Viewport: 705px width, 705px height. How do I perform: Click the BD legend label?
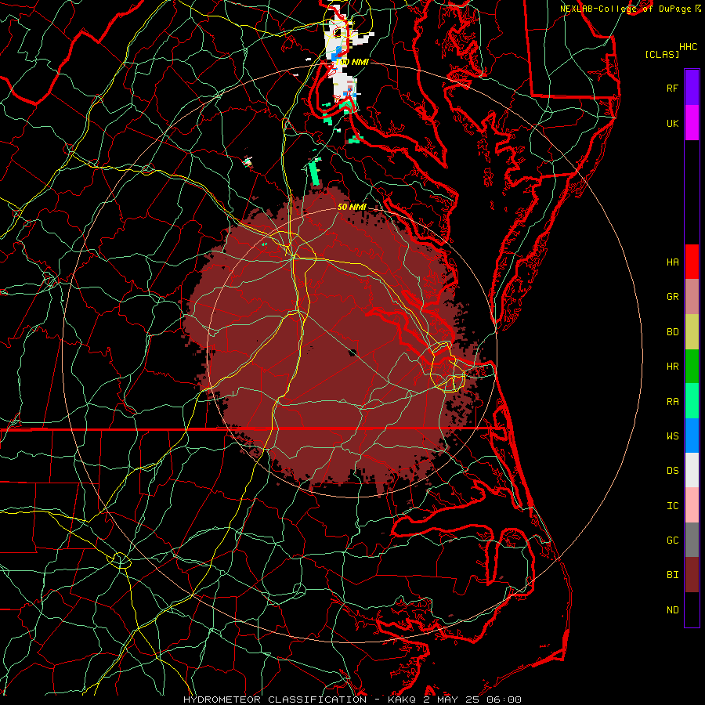point(673,332)
